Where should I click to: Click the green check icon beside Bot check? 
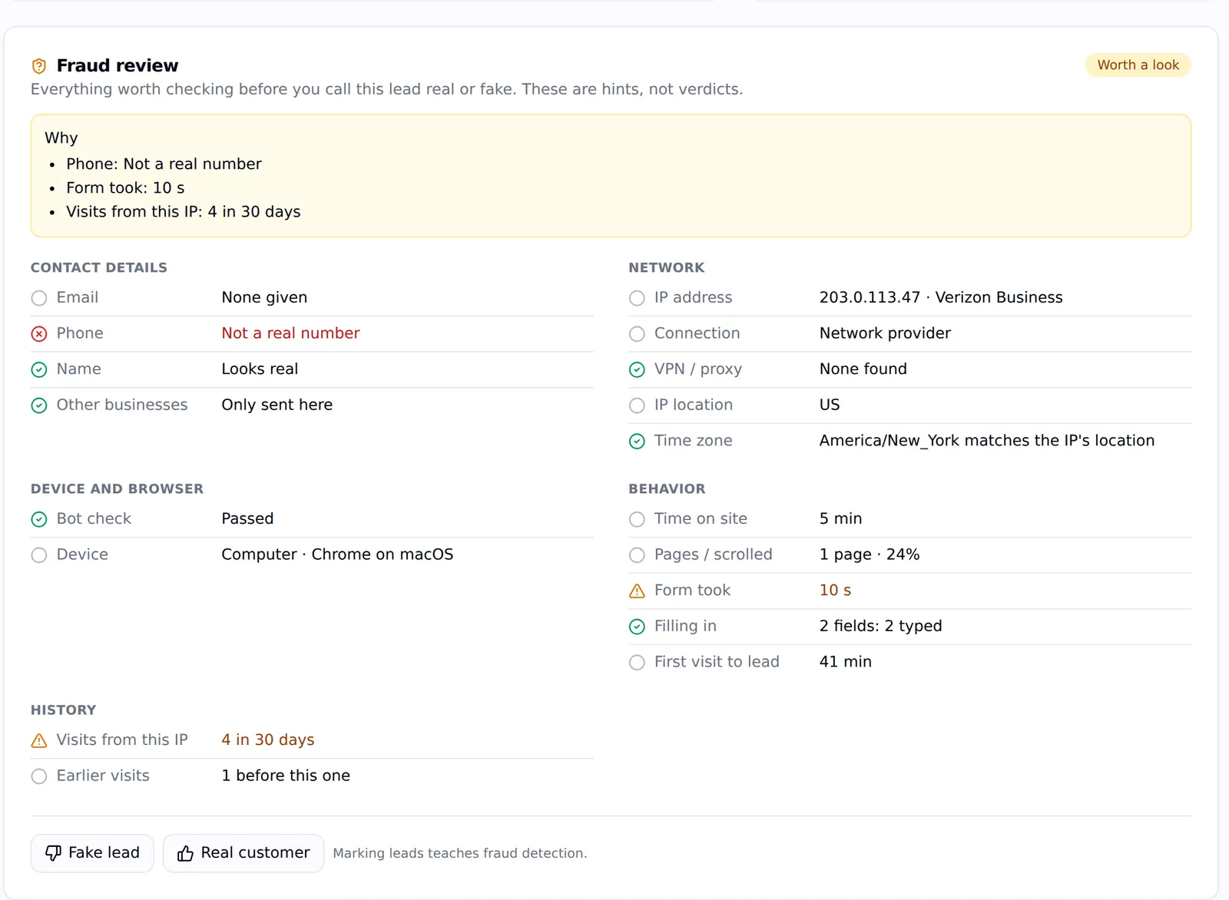39,519
